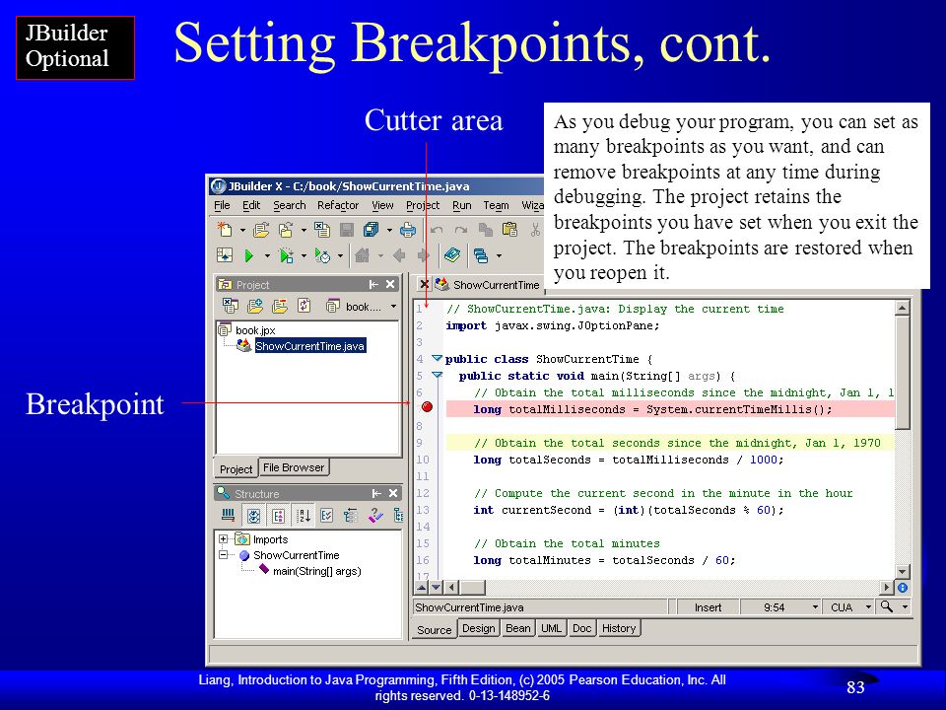This screenshot has height=710, width=946.
Task: Click the green Run Project icon
Action: pyautogui.click(x=248, y=256)
